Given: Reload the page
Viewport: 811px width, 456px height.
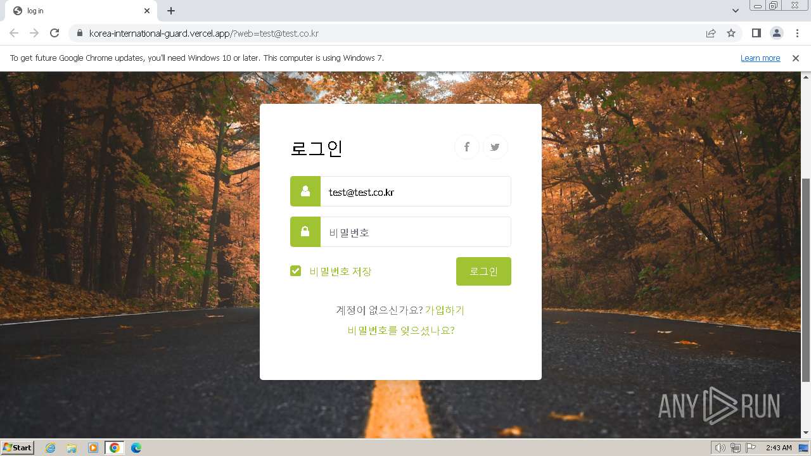Looking at the screenshot, I should click(x=54, y=34).
